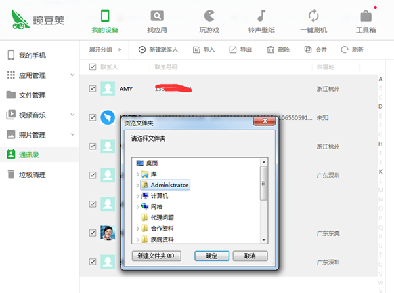Expand the 视频音乐 submenu chevron
The width and height of the screenshot is (394, 293).
click(72, 115)
